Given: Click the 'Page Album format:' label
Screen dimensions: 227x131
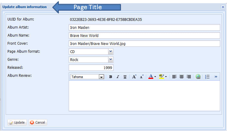Looking at the screenshot, I should 24,52.
